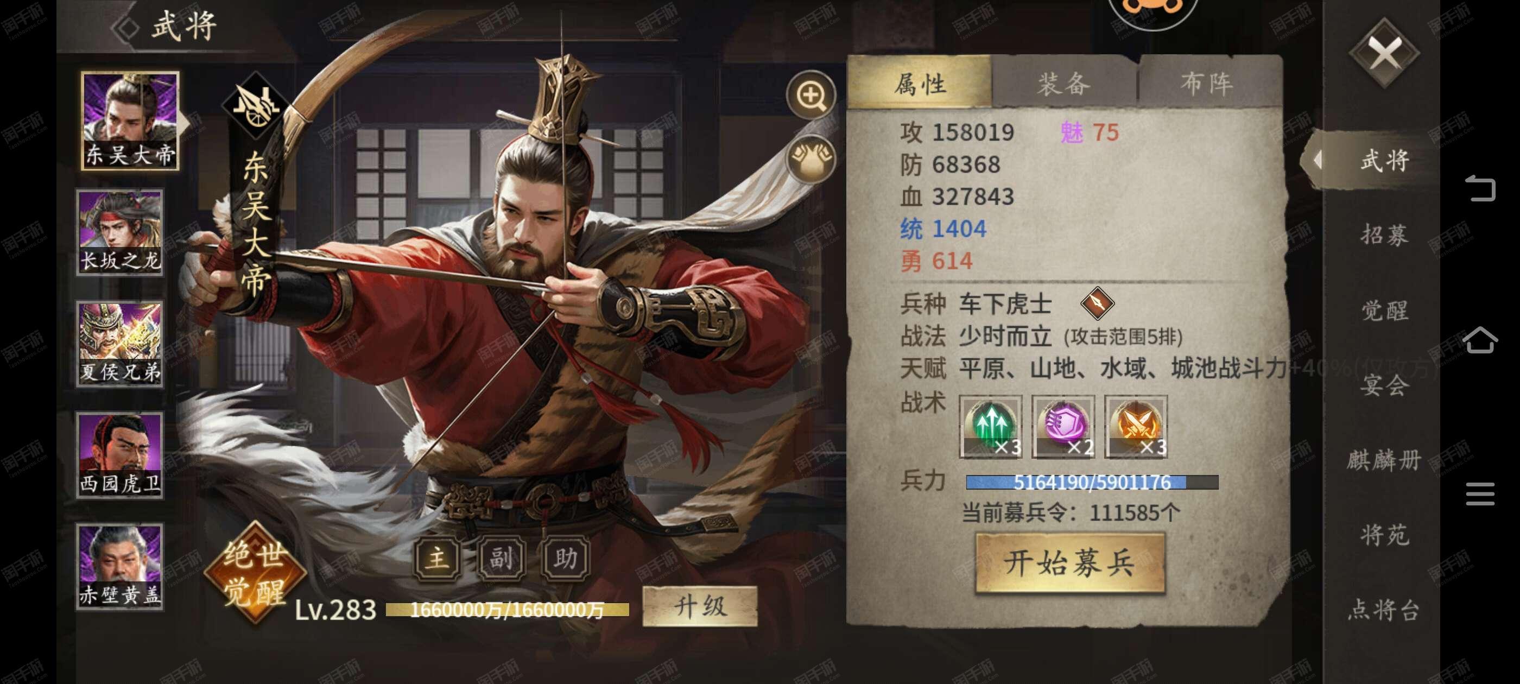Click the 升级 level up button
The width and height of the screenshot is (1520, 684).
(x=700, y=606)
